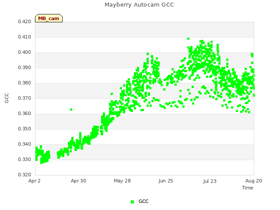Screen dimensions: 280x210
Task: Click the Apr 30 x-axis label
Action: click(x=78, y=181)
